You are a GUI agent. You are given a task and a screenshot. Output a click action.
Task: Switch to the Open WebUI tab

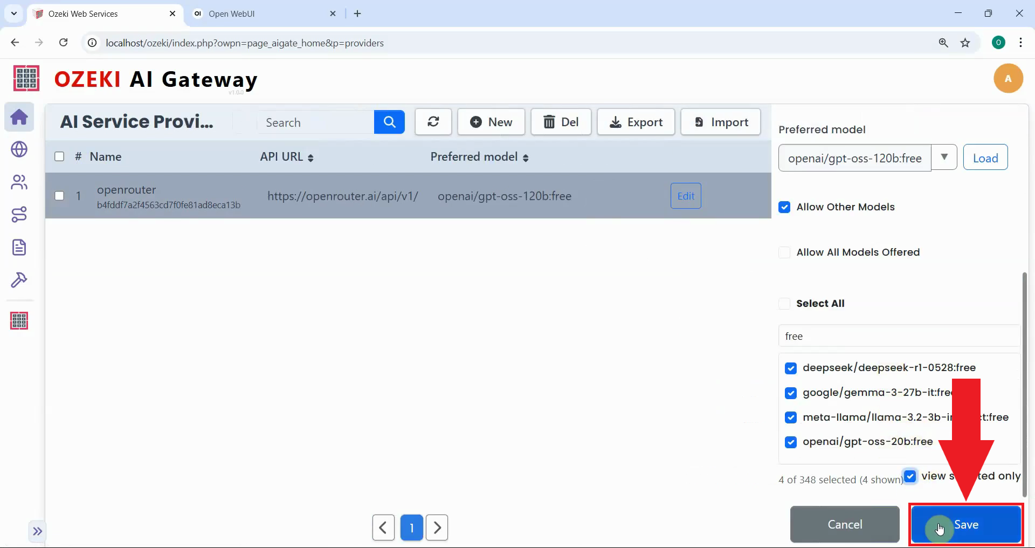[x=259, y=14]
